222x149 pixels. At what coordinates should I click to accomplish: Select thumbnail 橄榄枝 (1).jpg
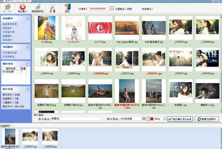207,91
